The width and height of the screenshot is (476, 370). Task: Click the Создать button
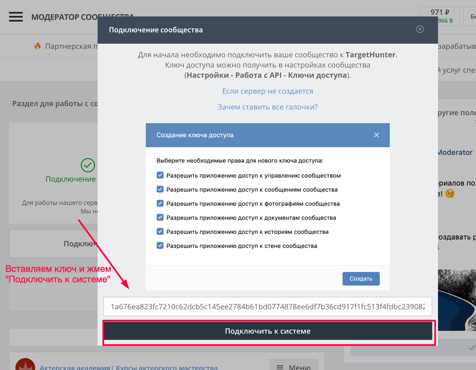[361, 279]
